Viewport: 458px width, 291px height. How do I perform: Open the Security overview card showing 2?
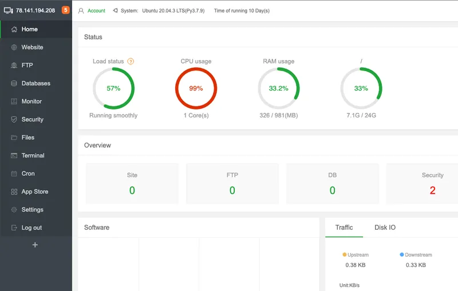point(422,183)
